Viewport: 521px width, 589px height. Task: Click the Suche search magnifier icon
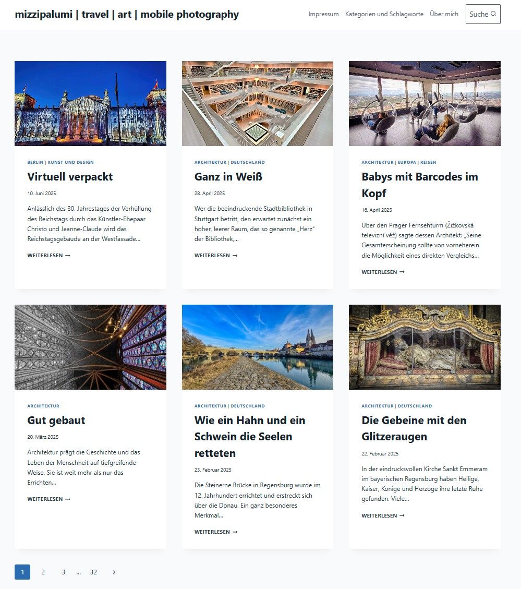493,14
